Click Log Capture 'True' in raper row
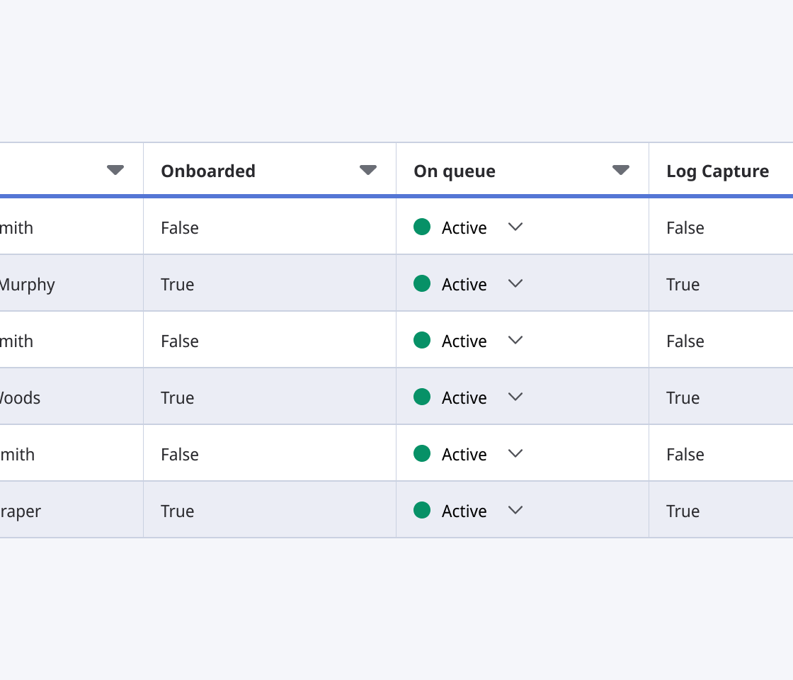 [683, 511]
